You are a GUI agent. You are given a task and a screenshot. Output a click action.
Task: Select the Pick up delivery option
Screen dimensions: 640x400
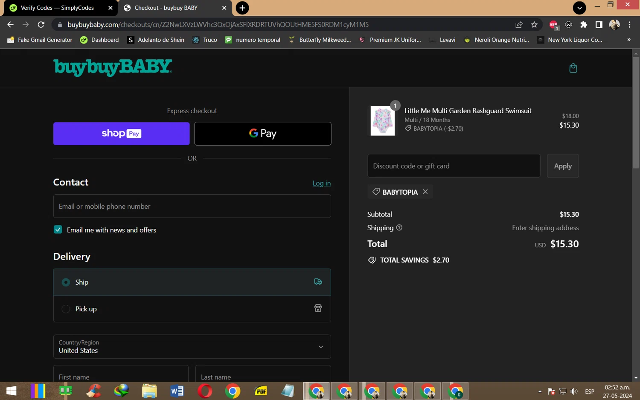pyautogui.click(x=192, y=309)
